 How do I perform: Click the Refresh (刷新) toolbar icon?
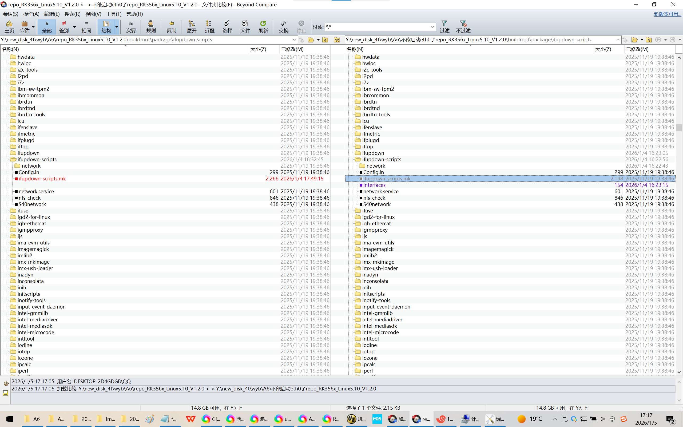click(x=263, y=26)
